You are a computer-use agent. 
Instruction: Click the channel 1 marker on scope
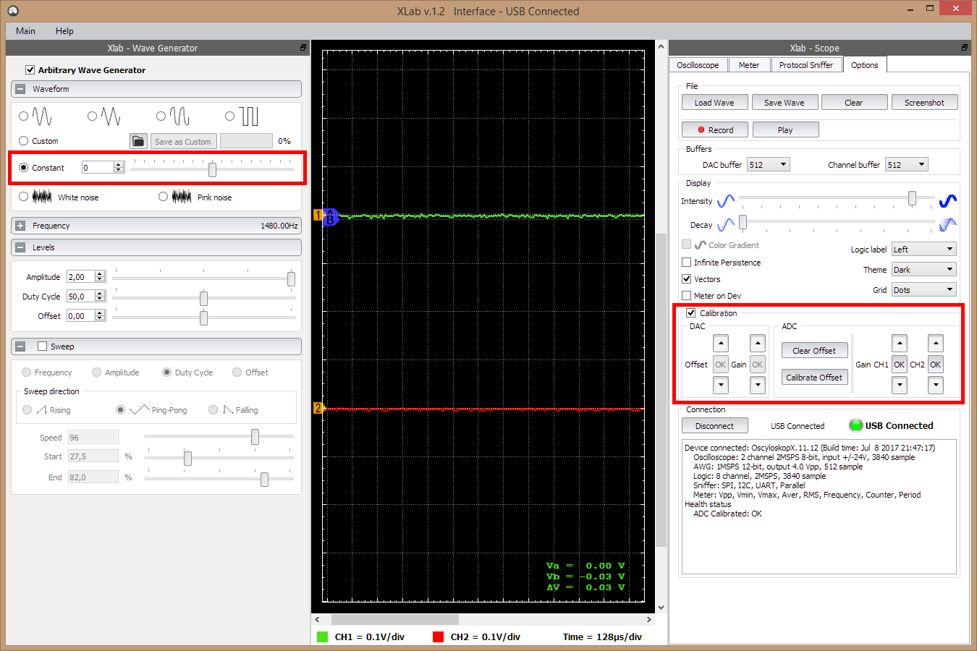point(318,215)
